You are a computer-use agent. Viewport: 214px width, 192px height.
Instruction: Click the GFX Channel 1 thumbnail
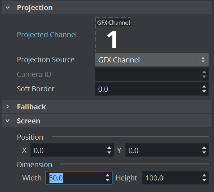(113, 35)
